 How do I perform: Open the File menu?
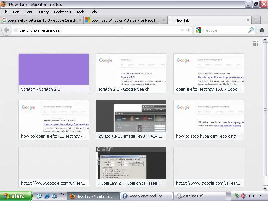[x=5, y=12]
